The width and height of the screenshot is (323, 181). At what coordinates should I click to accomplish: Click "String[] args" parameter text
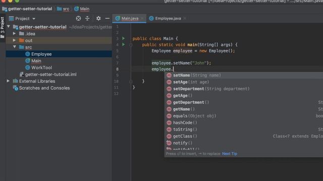coord(214,45)
